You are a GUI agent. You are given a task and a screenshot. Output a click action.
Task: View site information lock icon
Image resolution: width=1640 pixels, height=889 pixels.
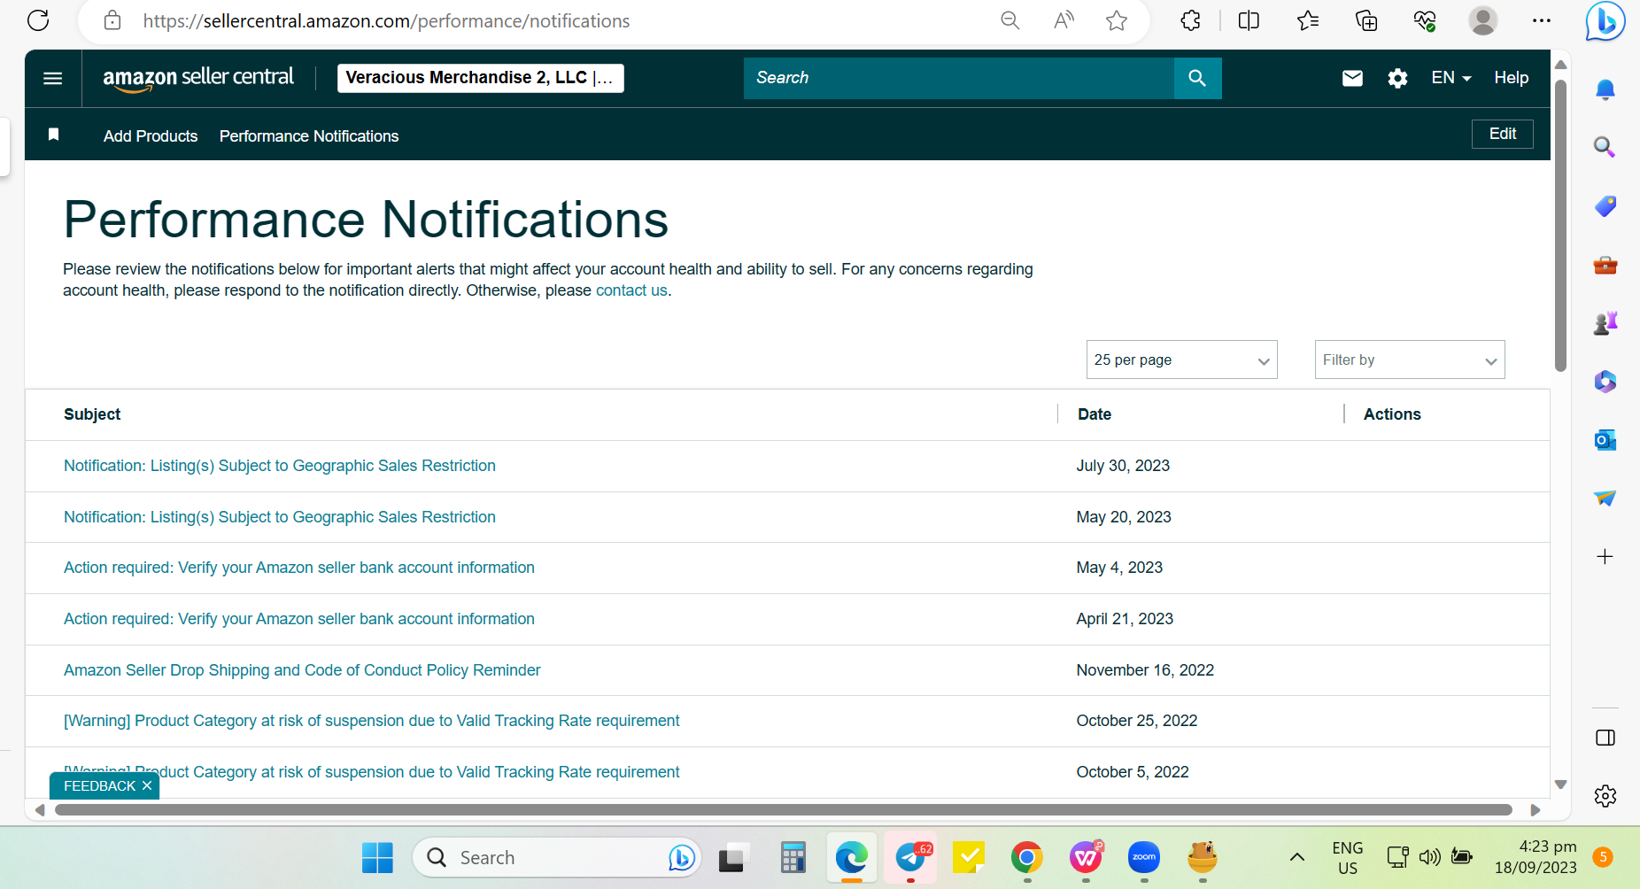112,20
